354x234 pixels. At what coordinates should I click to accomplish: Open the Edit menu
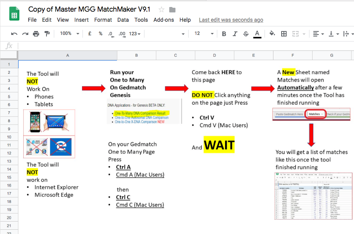tap(47, 20)
